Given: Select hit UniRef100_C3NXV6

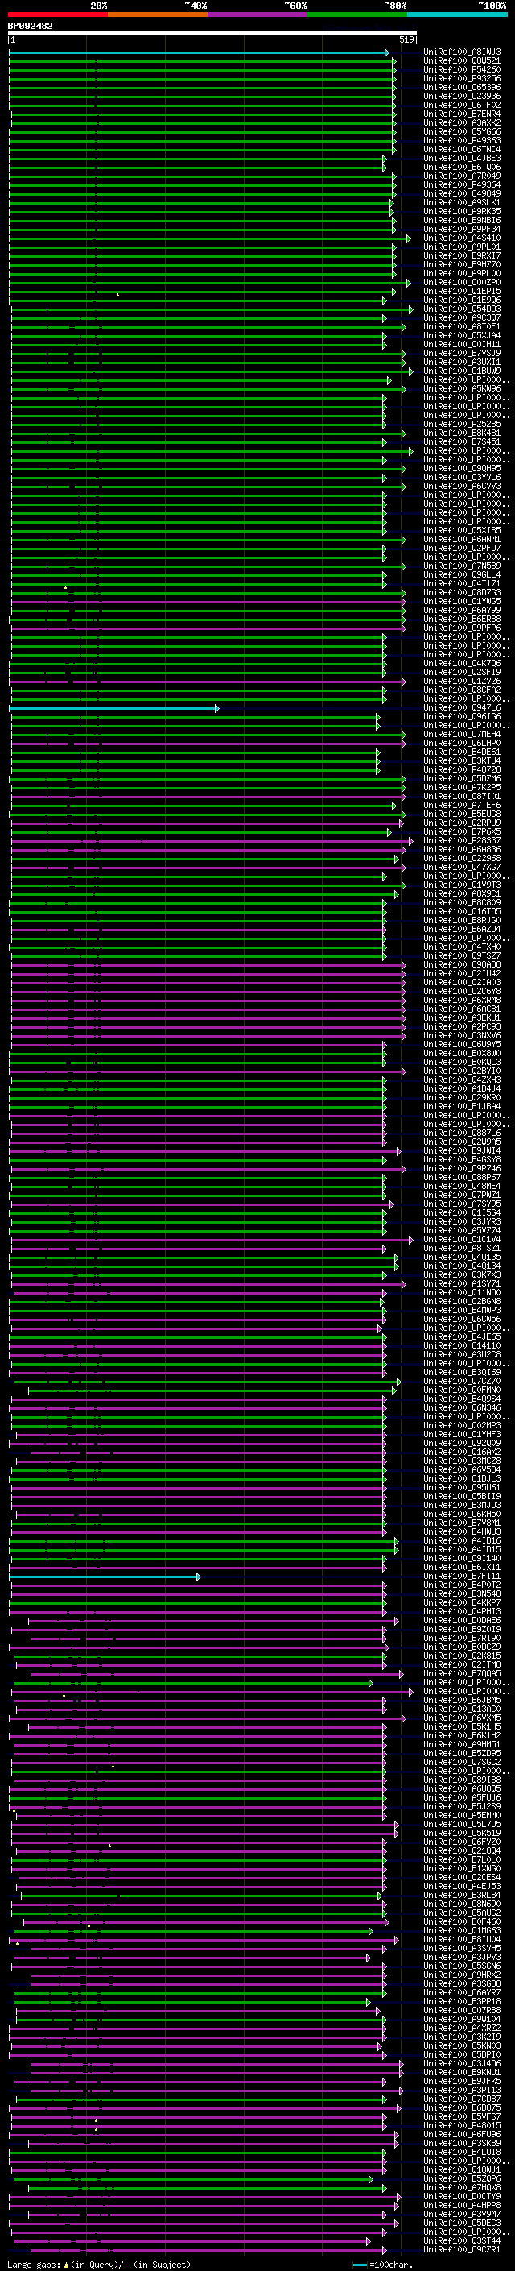Looking at the screenshot, I should pyautogui.click(x=462, y=1036).
